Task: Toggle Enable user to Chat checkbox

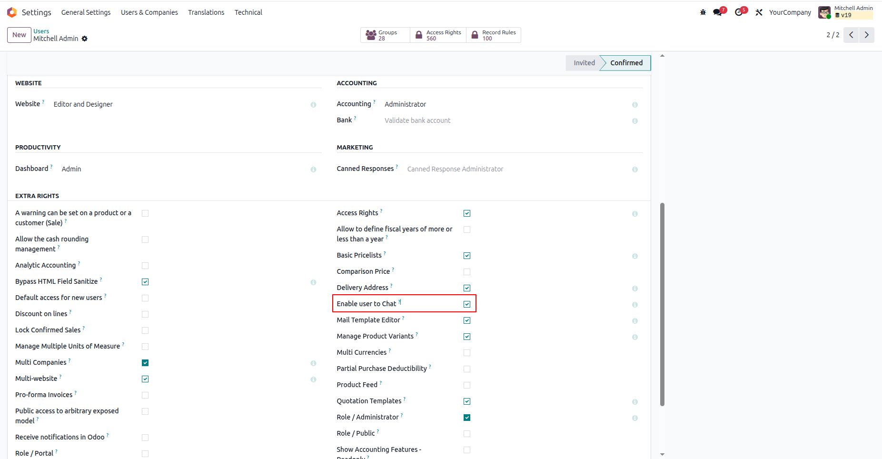Action: click(x=467, y=304)
